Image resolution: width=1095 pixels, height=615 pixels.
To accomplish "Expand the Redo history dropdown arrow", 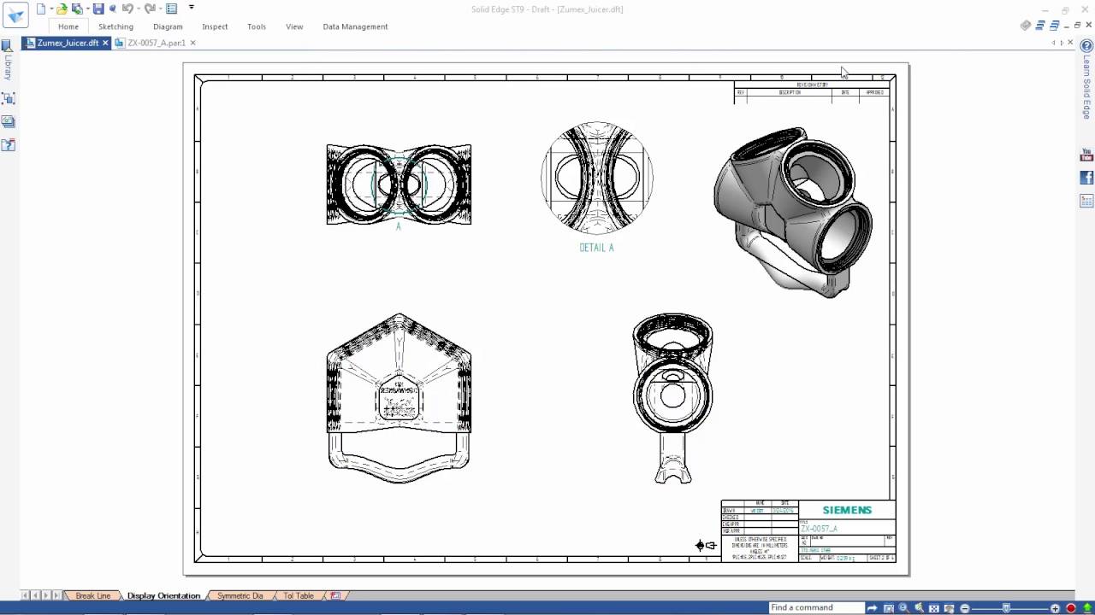I will (x=160, y=9).
